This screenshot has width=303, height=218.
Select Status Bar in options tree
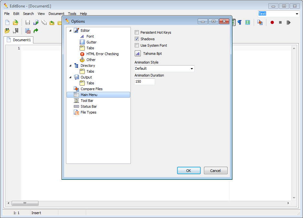click(x=89, y=106)
